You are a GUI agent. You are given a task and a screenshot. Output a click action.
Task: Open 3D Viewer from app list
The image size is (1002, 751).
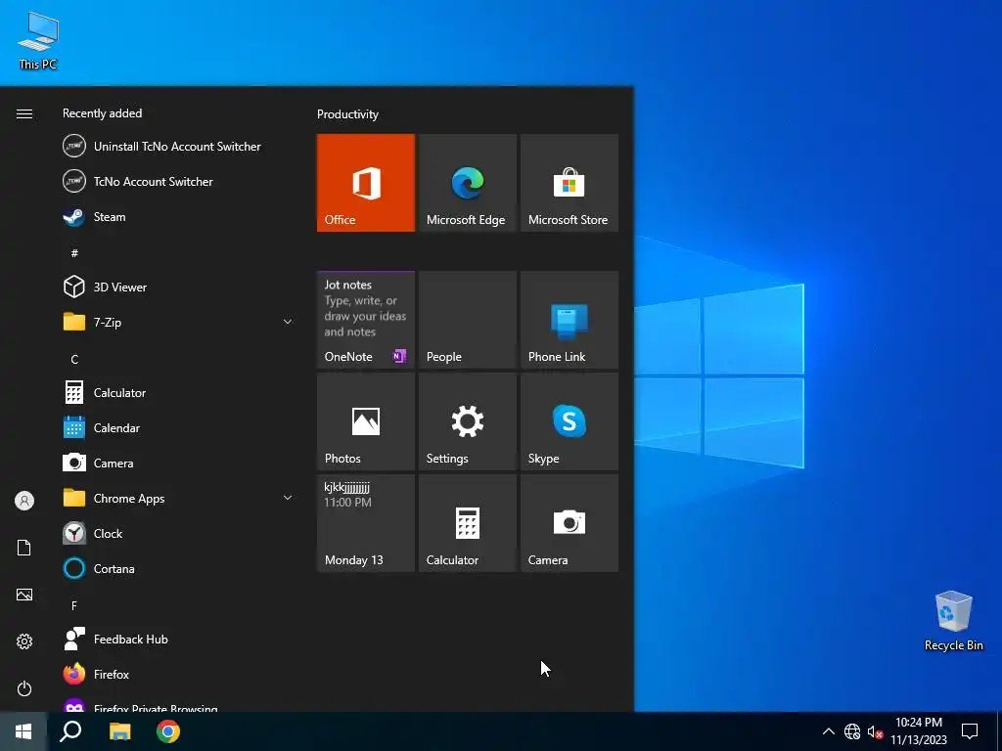pyautogui.click(x=178, y=287)
